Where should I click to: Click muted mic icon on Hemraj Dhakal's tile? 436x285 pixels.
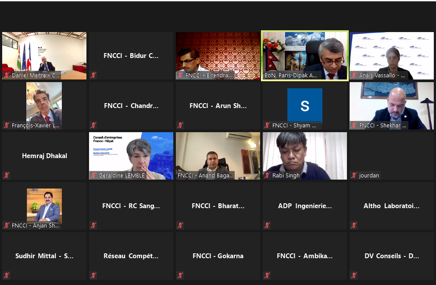7,176
